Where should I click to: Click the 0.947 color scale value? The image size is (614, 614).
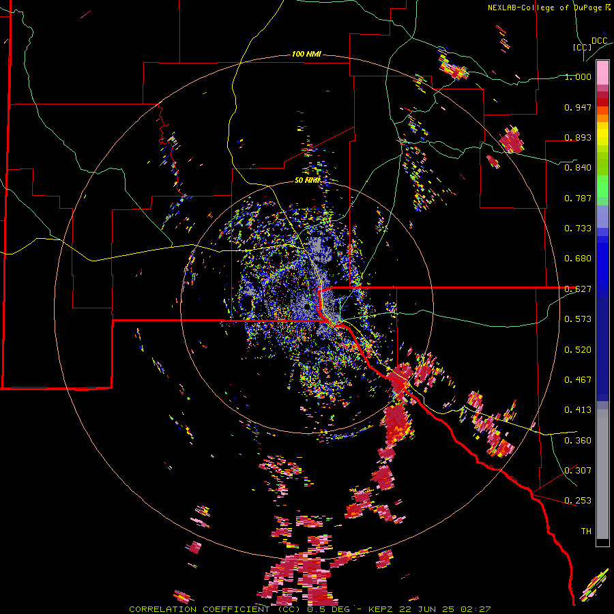point(578,107)
